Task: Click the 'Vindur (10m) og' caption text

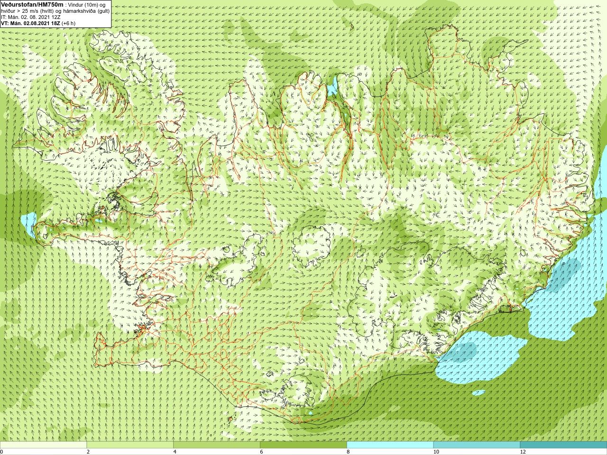Action: tap(87, 5)
